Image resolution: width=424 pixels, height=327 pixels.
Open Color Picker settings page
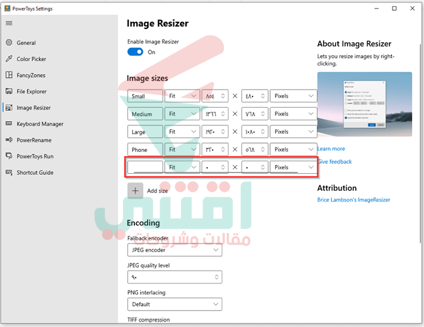click(x=31, y=59)
